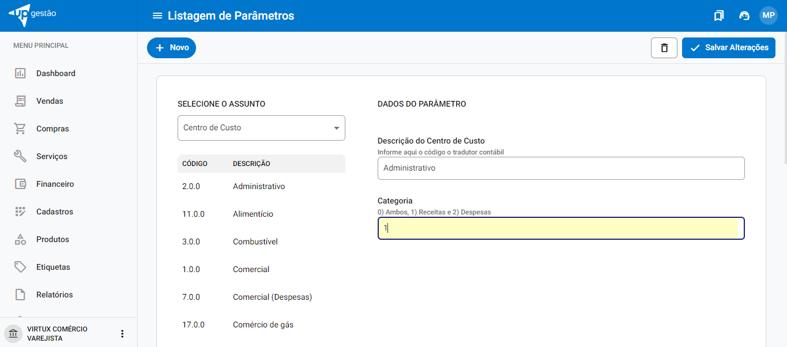Click Salvar Alterações button
Viewport: 787px width, 347px height.
tap(728, 48)
